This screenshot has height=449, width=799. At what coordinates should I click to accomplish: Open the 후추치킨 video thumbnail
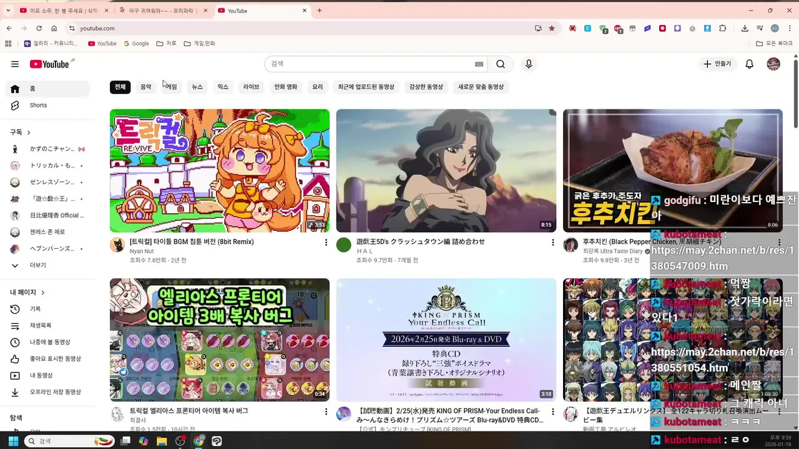[672, 171]
